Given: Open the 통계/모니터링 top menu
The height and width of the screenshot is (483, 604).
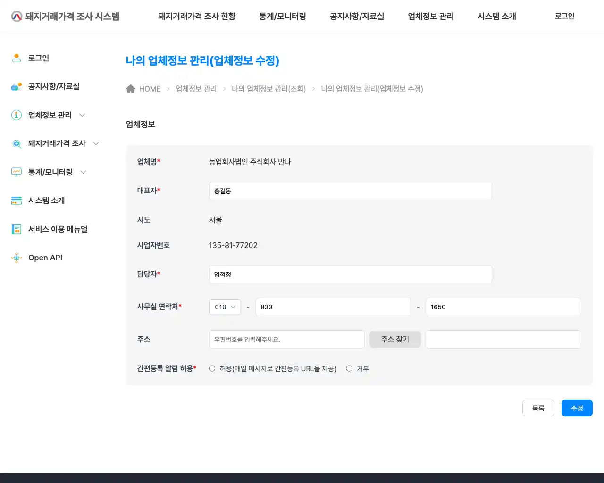Looking at the screenshot, I should point(282,16).
